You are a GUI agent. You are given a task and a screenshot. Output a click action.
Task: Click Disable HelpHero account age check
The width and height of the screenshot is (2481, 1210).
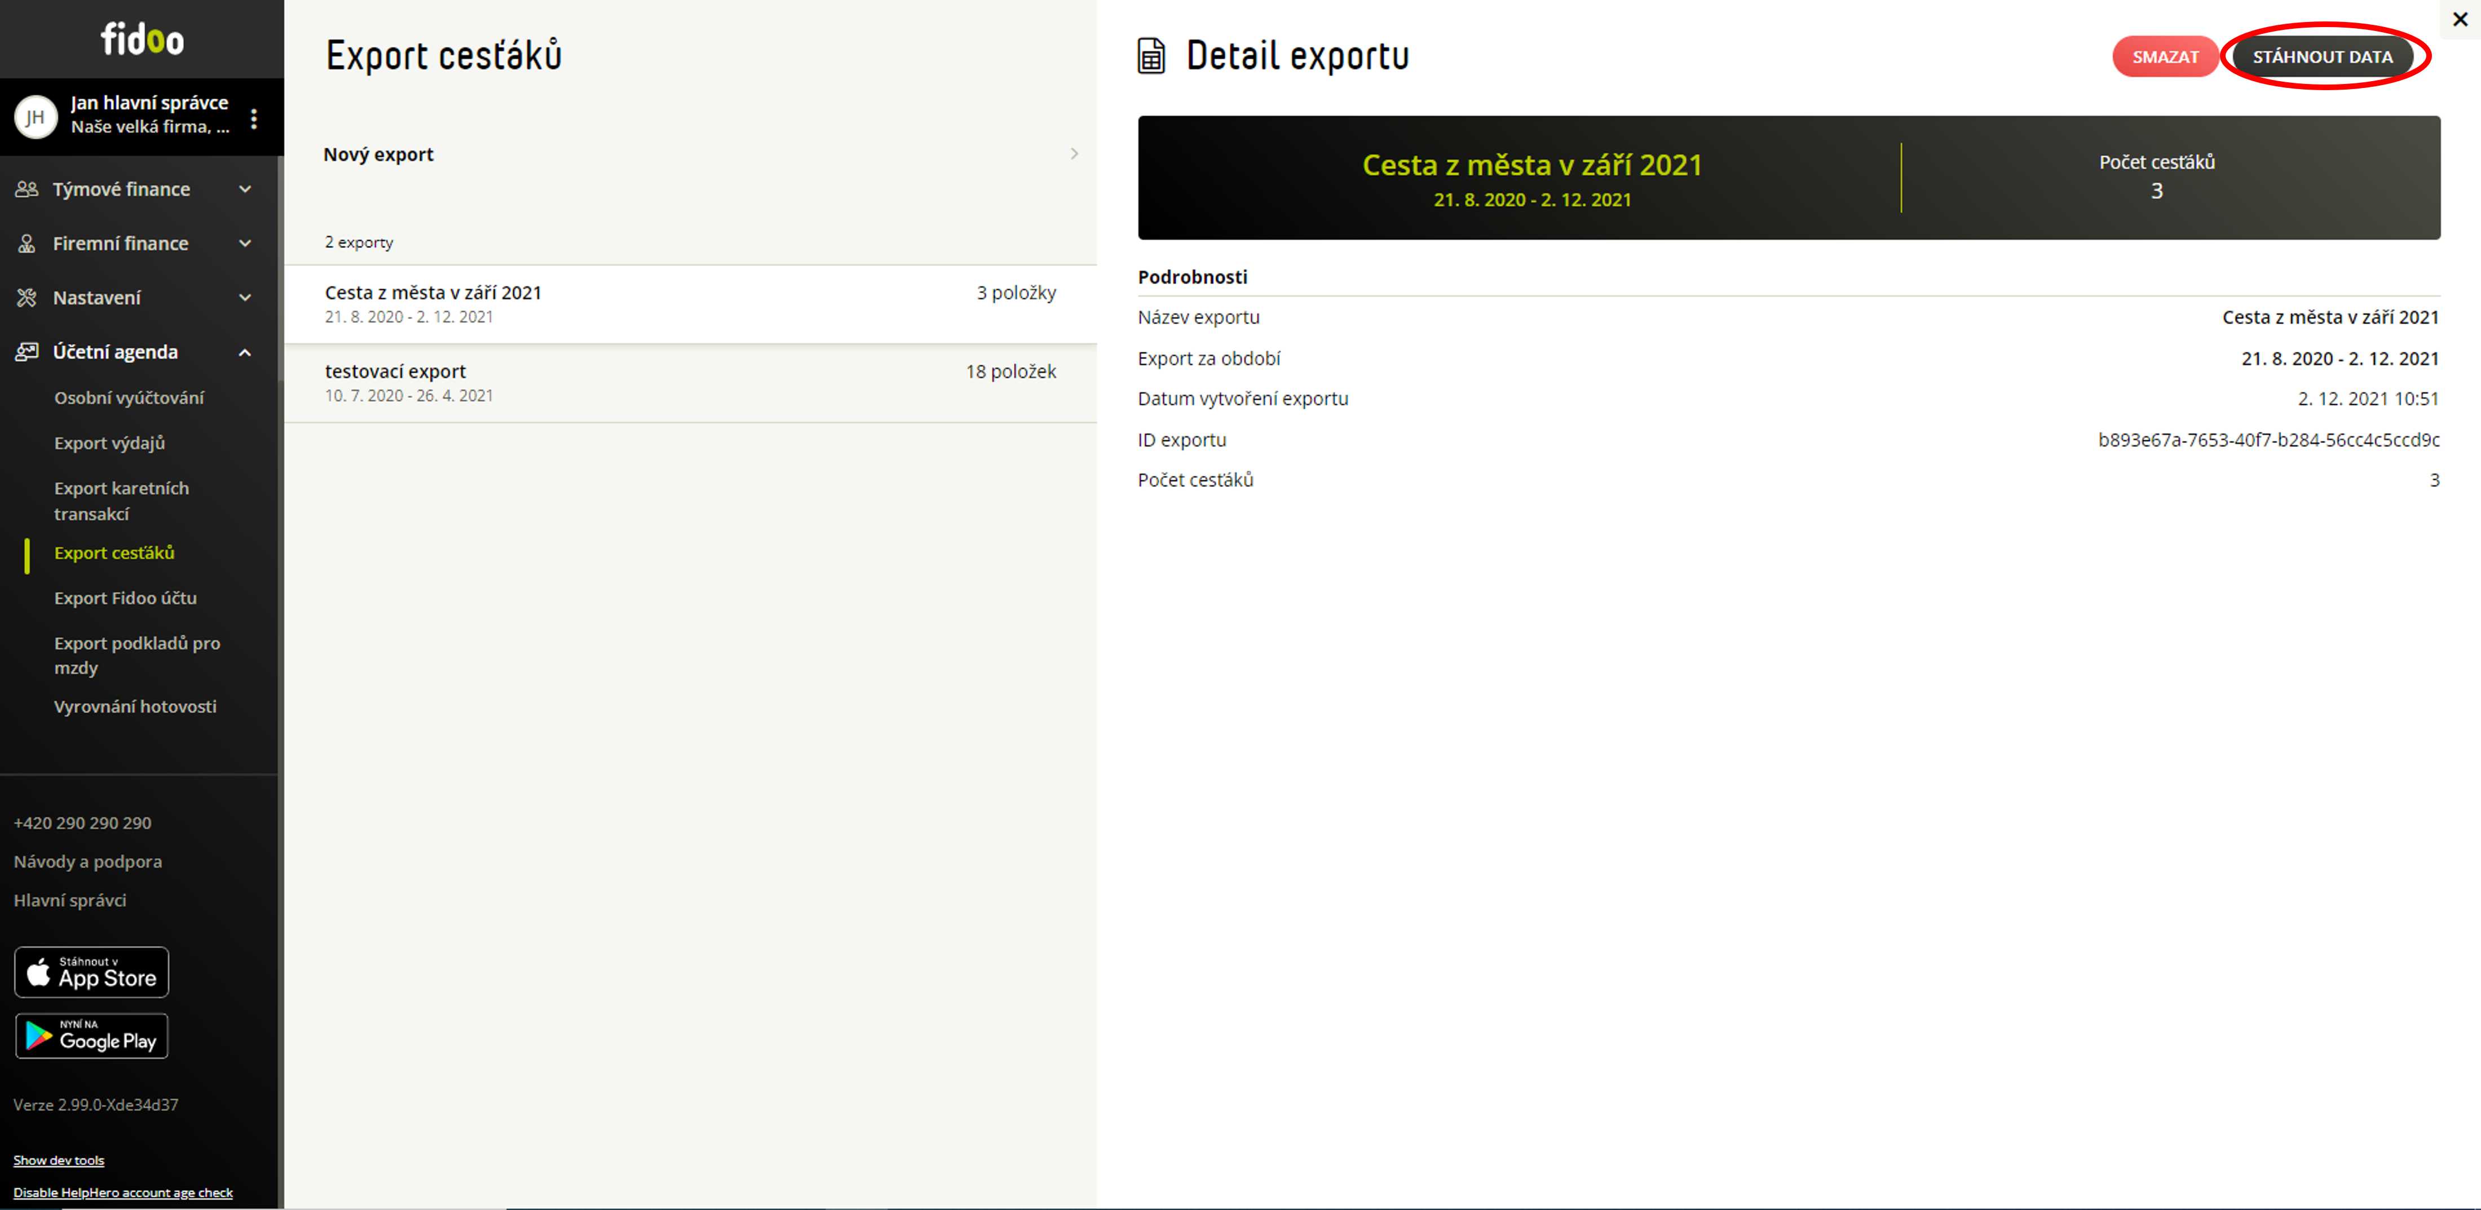(123, 1192)
